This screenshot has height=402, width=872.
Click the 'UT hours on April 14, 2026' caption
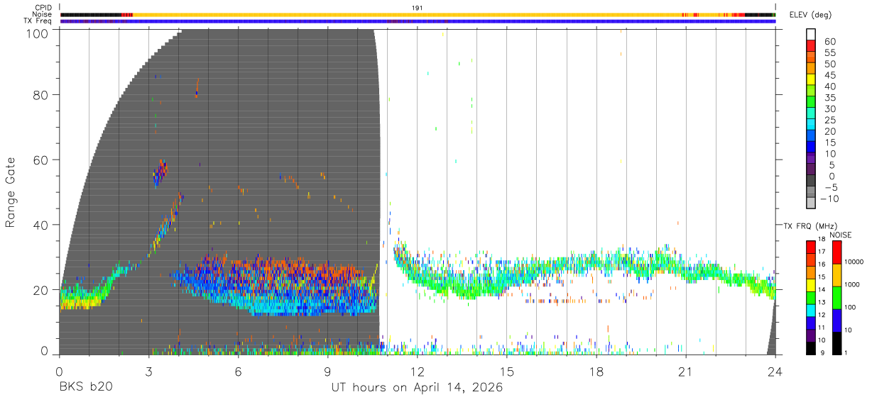pyautogui.click(x=417, y=388)
